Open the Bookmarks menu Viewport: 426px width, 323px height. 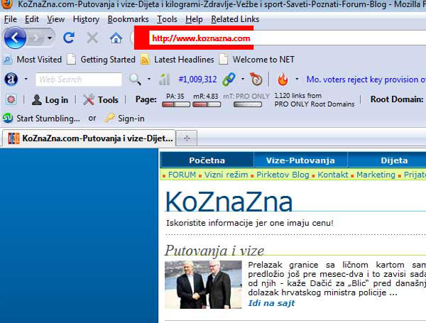(x=128, y=19)
